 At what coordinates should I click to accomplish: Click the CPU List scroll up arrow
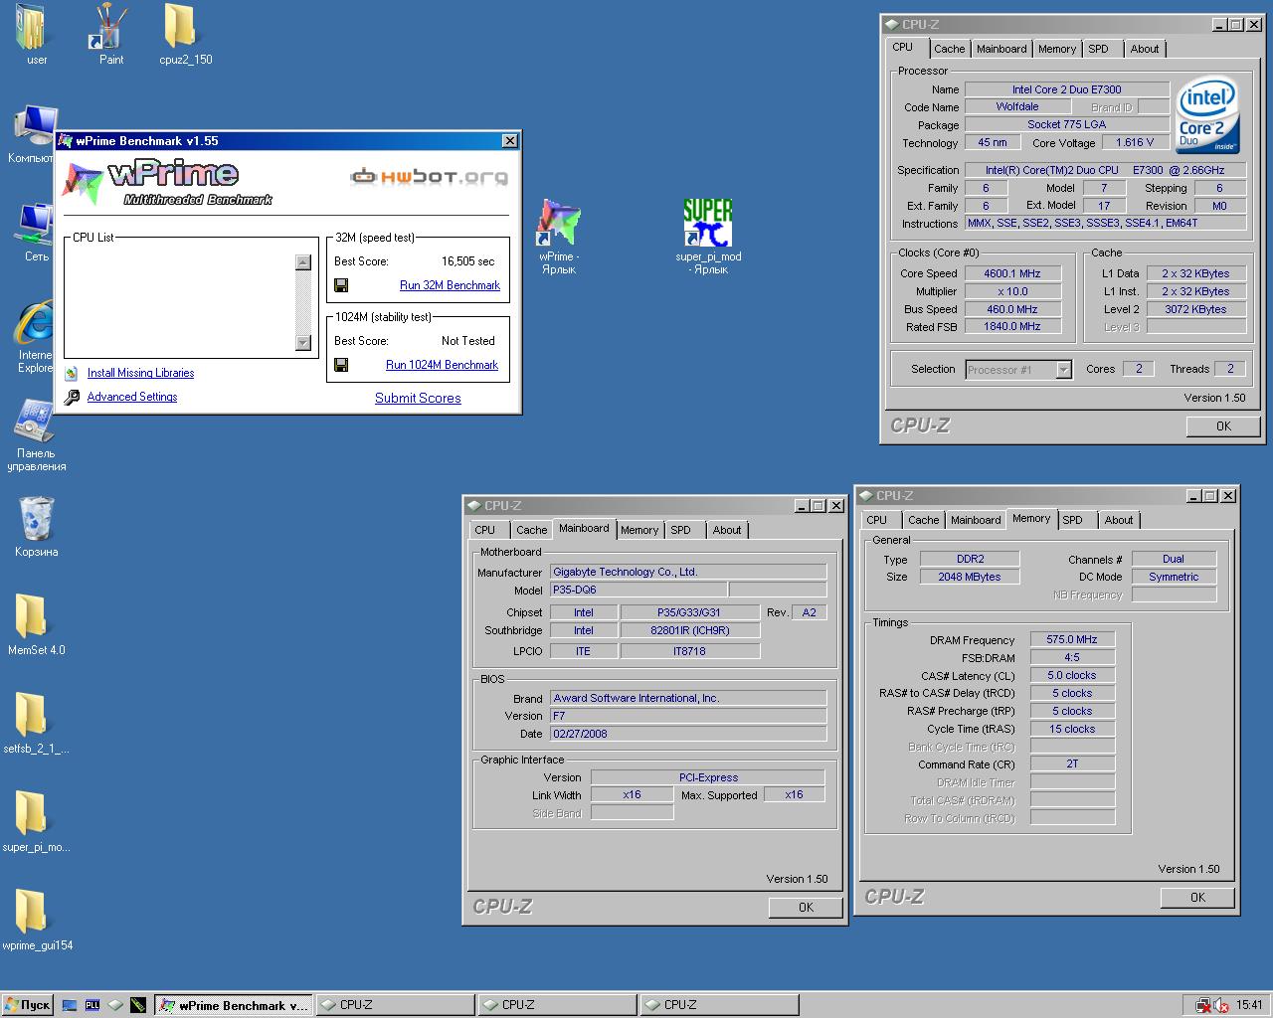(x=303, y=262)
